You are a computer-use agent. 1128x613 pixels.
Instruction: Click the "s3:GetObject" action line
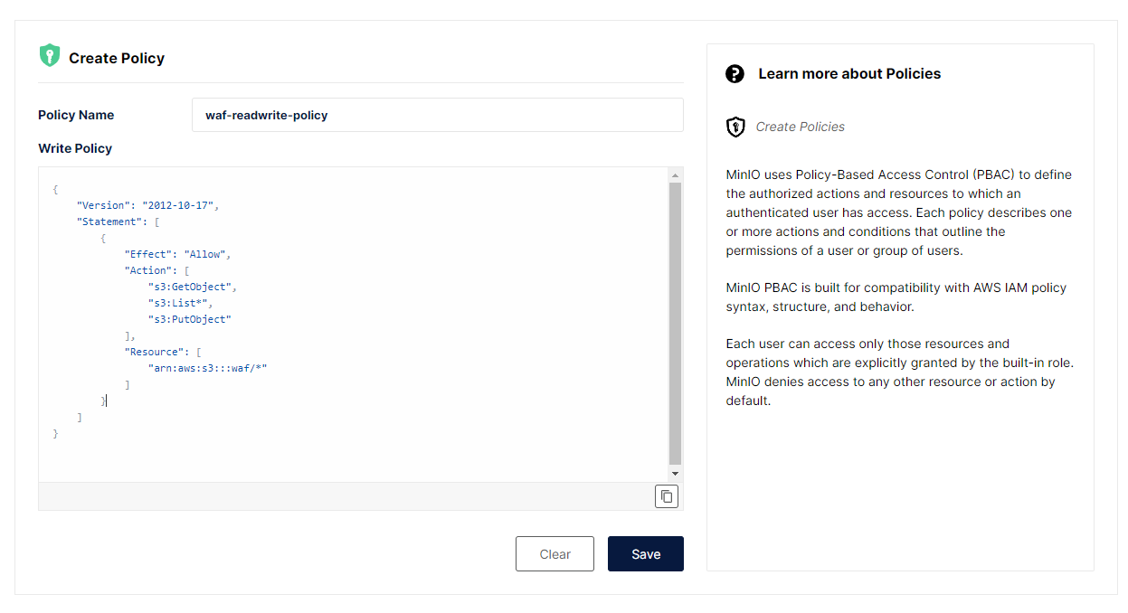pos(193,287)
